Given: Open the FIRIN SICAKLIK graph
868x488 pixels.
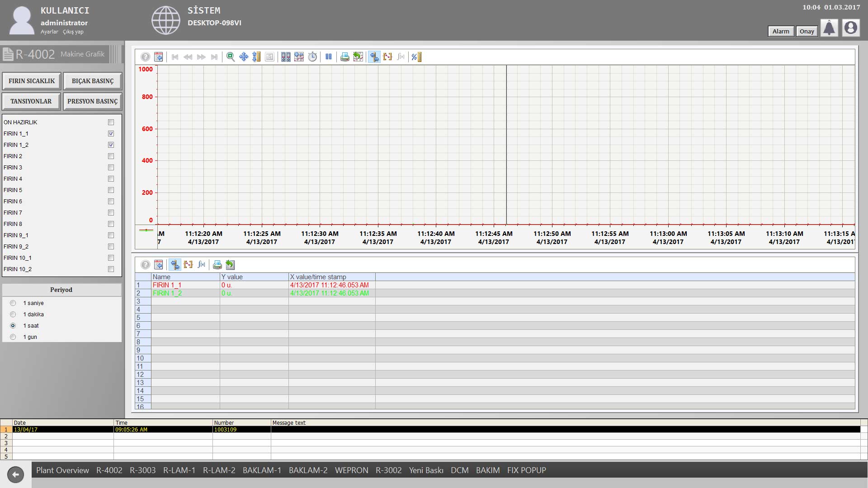Looking at the screenshot, I should tap(32, 81).
